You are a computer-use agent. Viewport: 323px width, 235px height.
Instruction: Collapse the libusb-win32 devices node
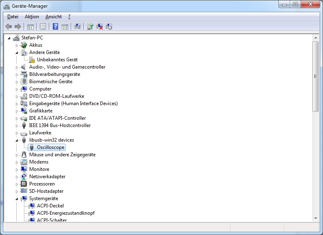coord(17,140)
